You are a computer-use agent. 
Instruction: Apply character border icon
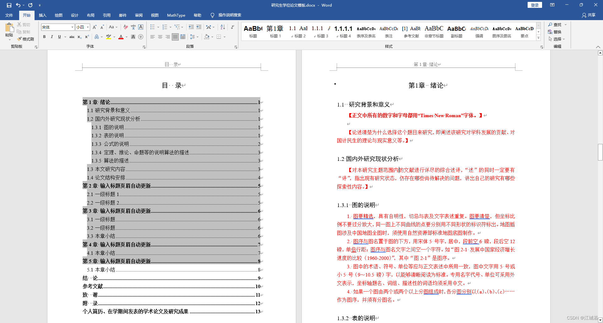[x=141, y=27]
